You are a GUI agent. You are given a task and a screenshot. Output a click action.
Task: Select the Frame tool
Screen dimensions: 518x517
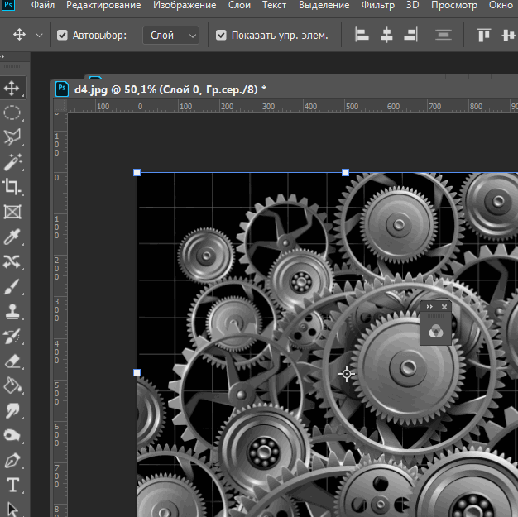[12, 212]
